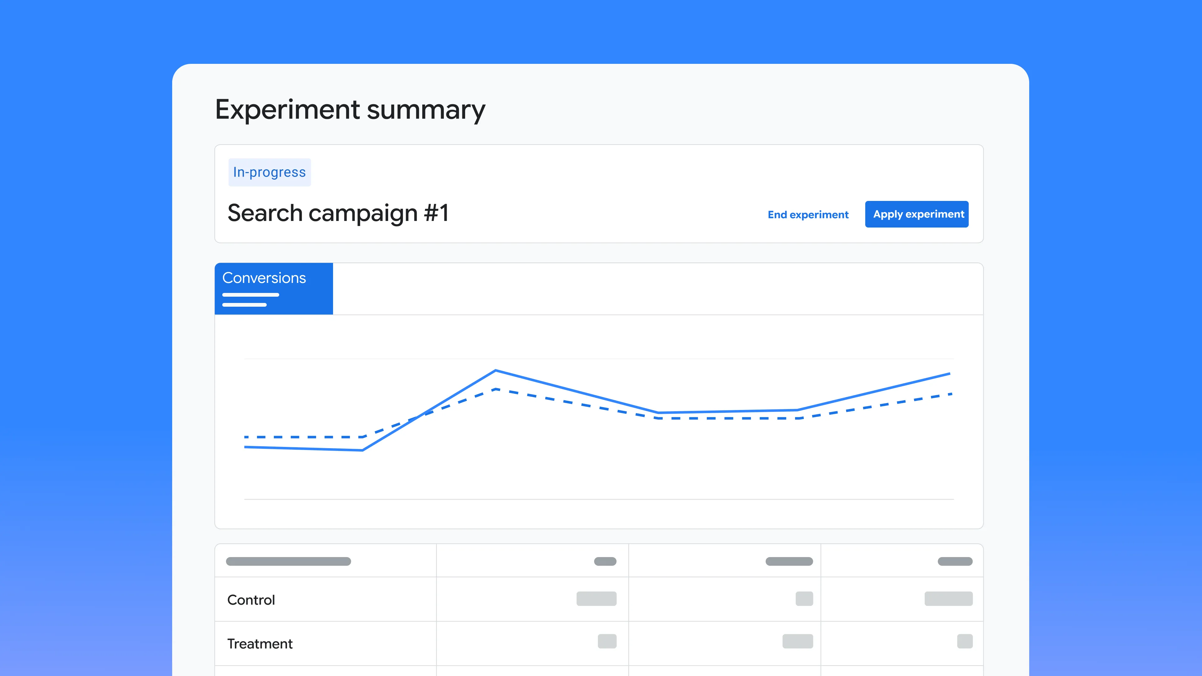
Task: Select the Conversions tab
Action: click(x=274, y=288)
